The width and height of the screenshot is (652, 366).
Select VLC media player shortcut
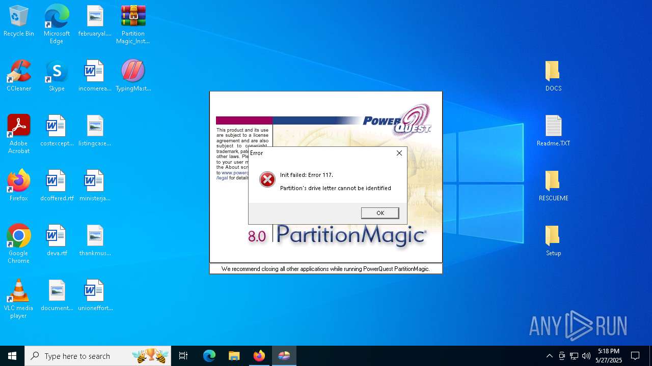[19, 299]
